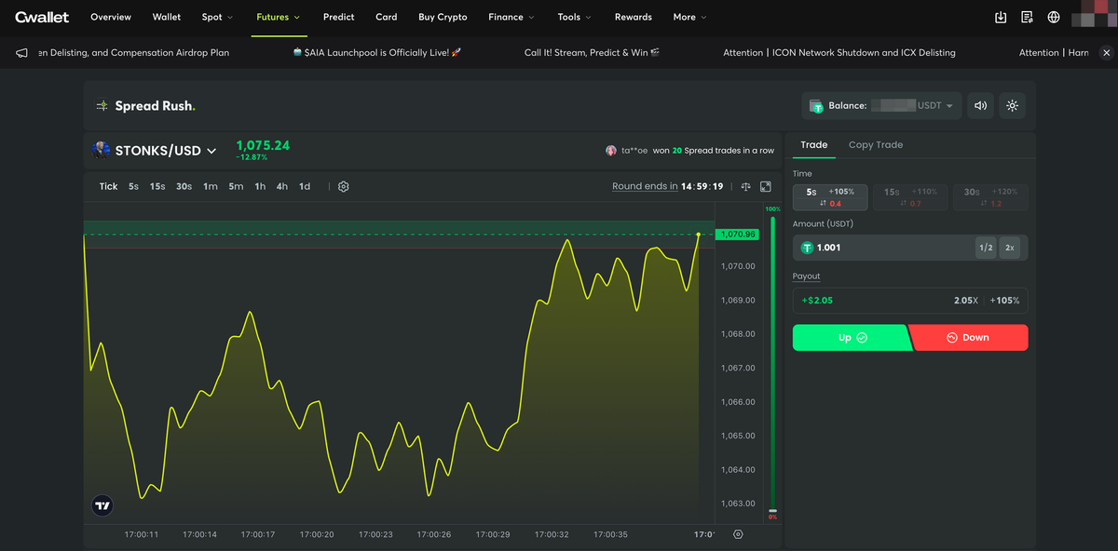Switch chart to 1h interval
Viewport: 1118px width, 551px height.
click(260, 186)
